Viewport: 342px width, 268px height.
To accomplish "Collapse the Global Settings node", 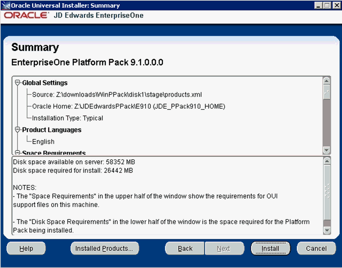I will tap(17, 83).
